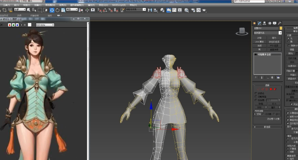This screenshot has width=298, height=160.
Task: Select Polygon sub-object level icon
Action: (x=271, y=89)
